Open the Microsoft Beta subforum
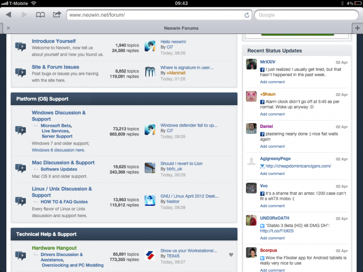 (x=56, y=126)
